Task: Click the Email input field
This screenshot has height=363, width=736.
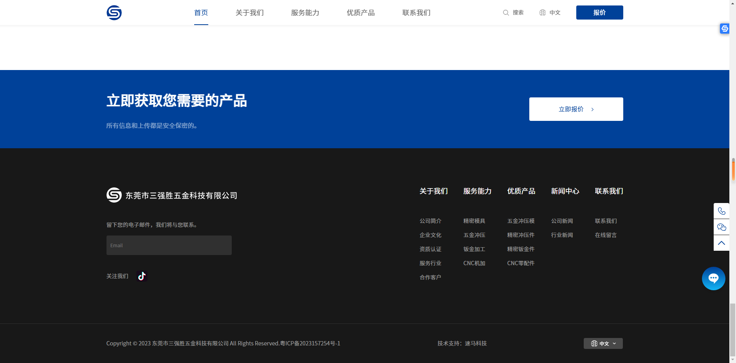Action: (x=169, y=245)
